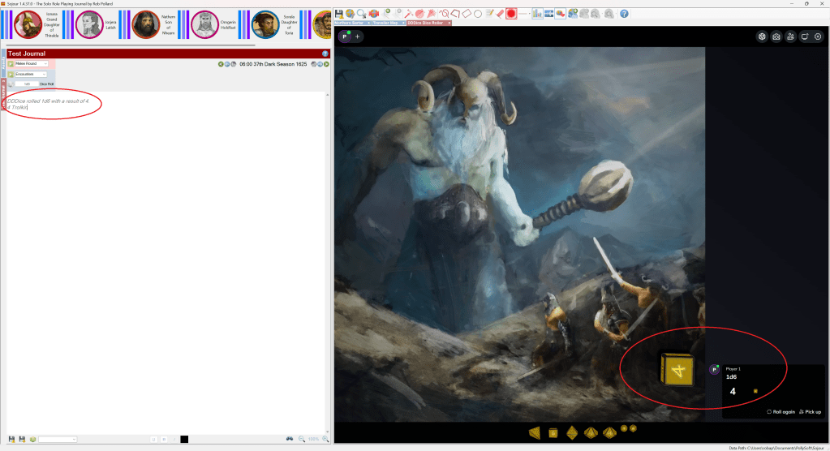Viewport: 830px width, 451px height.
Task: Click the green play arrow beside Melee Round
Action: [11, 63]
